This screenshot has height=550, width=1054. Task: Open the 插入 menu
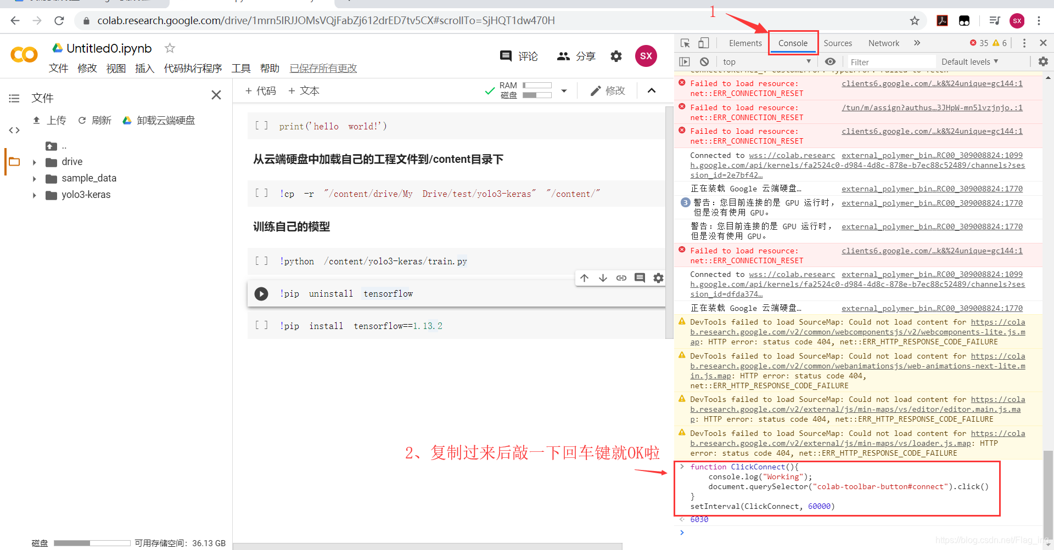pos(145,68)
